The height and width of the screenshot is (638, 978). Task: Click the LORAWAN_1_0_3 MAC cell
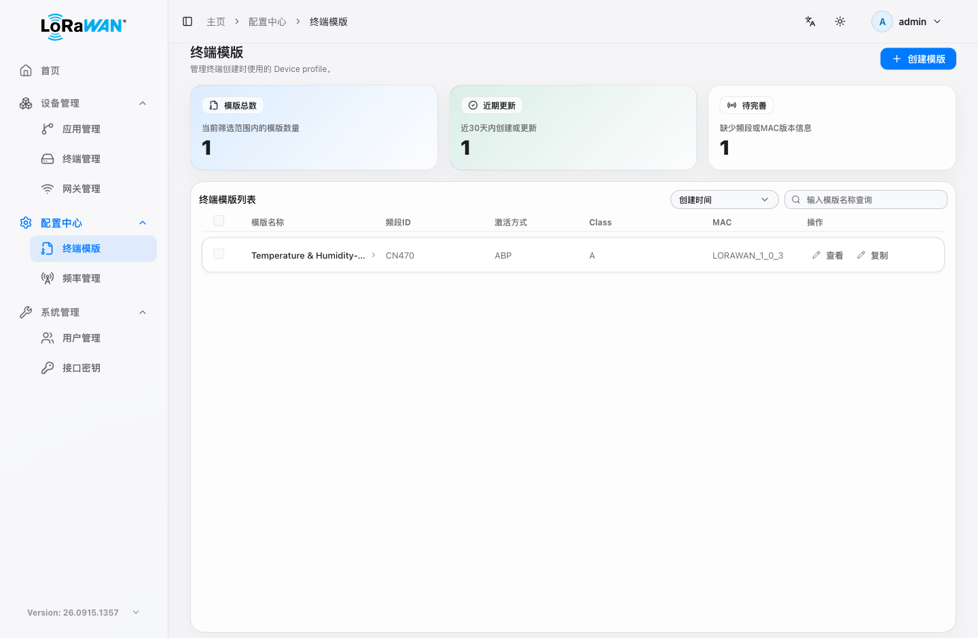tap(748, 255)
